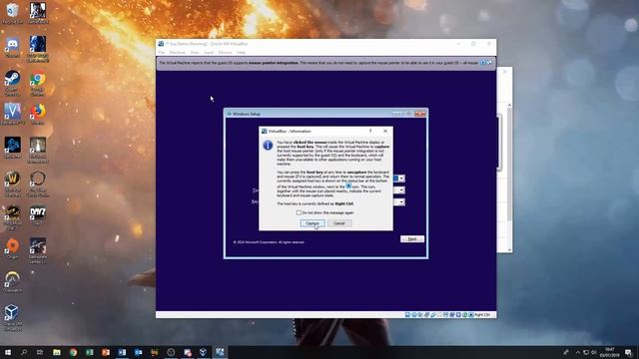The image size is (639, 359).
Task: Click the USB indicator in VirtualBox status bar
Action: point(433,315)
